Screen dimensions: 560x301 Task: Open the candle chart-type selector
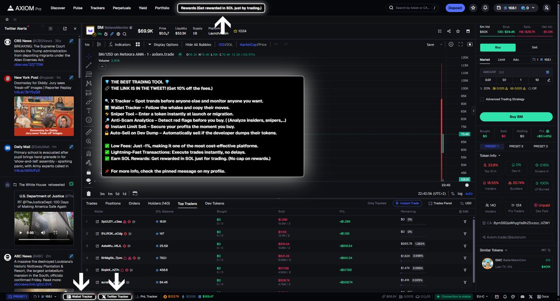(99, 45)
